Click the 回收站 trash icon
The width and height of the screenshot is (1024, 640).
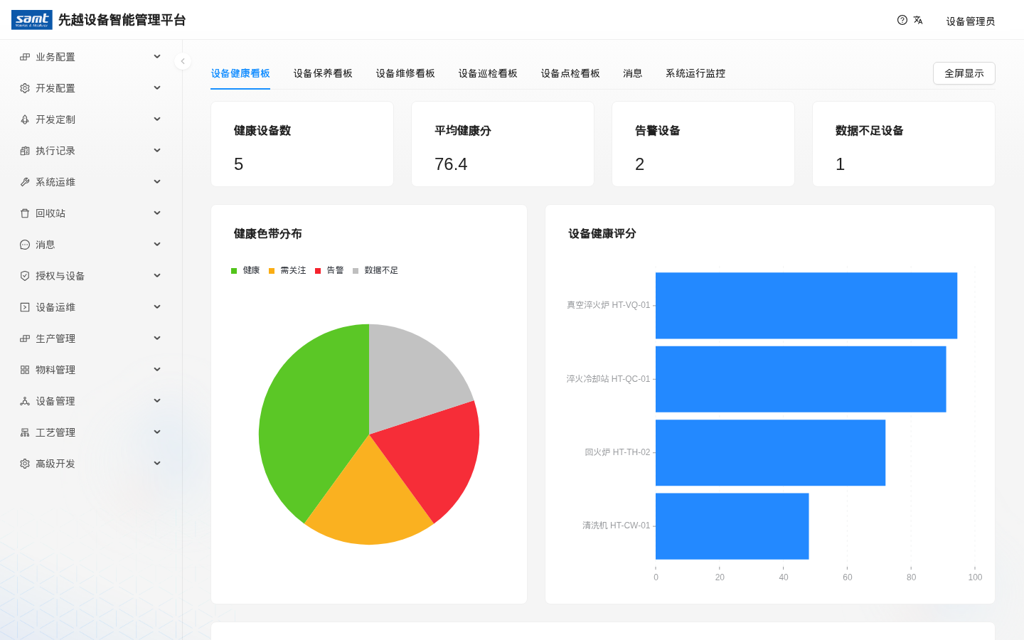point(25,213)
